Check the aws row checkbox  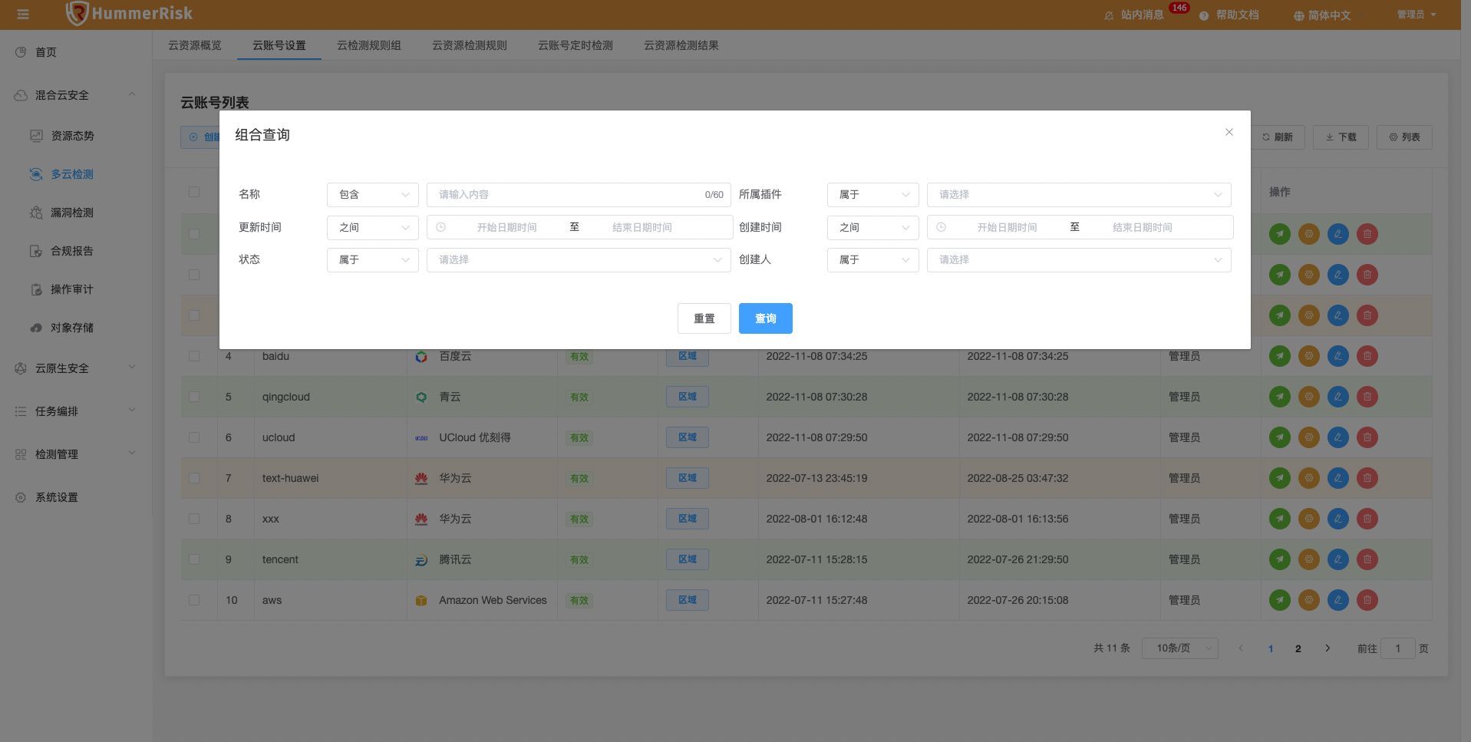pyautogui.click(x=194, y=600)
